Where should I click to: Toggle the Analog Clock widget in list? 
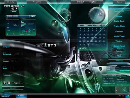(119, 26)
